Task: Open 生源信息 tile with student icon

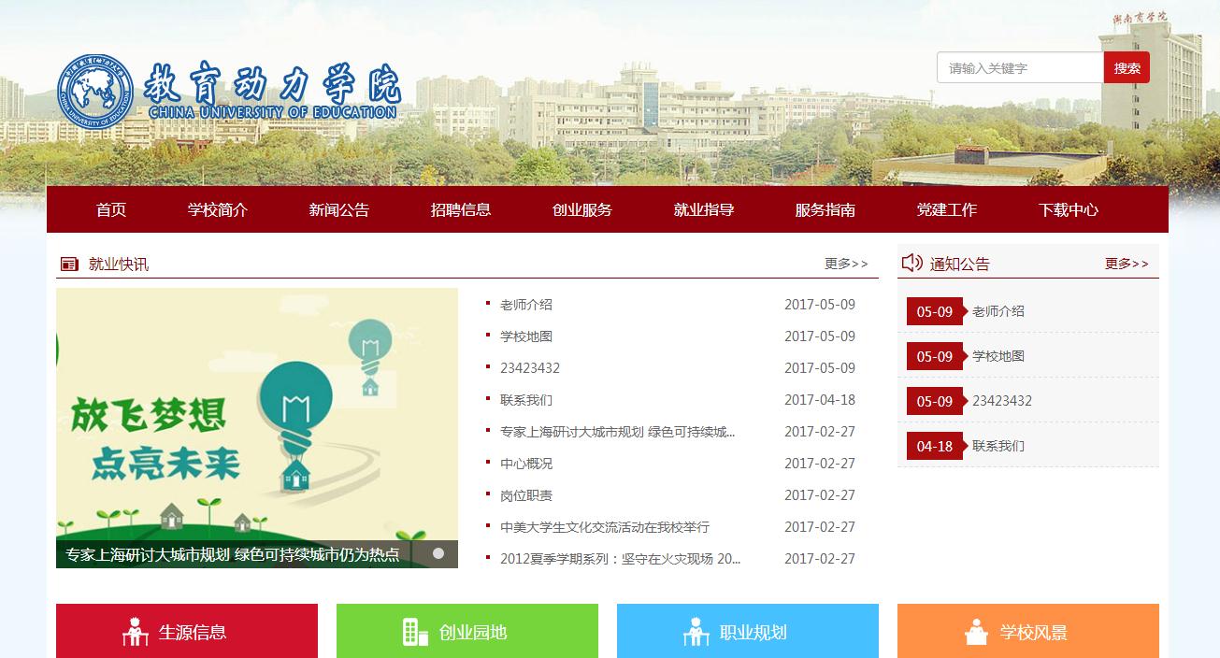Action: click(x=187, y=632)
